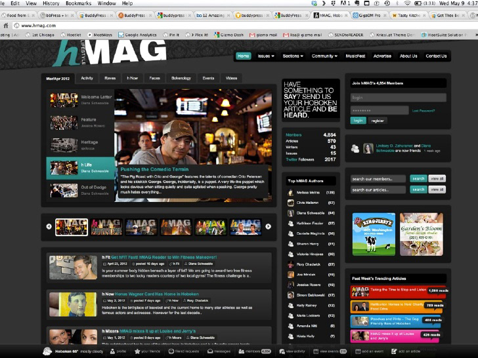Switch to the Faces tab
The height and width of the screenshot is (358, 478).
click(x=154, y=78)
